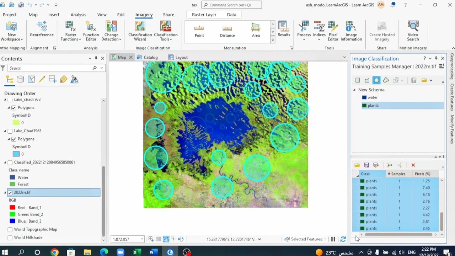Image resolution: width=455 pixels, height=256 pixels.
Task: Collapse the New Schema node
Action: pos(354,90)
